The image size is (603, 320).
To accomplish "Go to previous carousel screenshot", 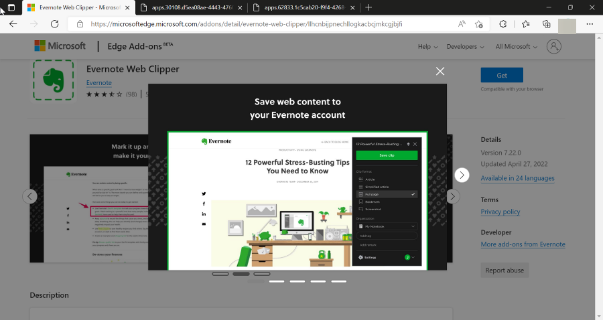I will pyautogui.click(x=29, y=196).
